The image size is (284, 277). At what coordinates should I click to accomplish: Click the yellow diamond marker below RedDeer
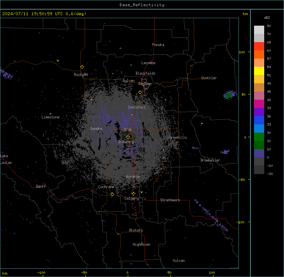coord(140,92)
